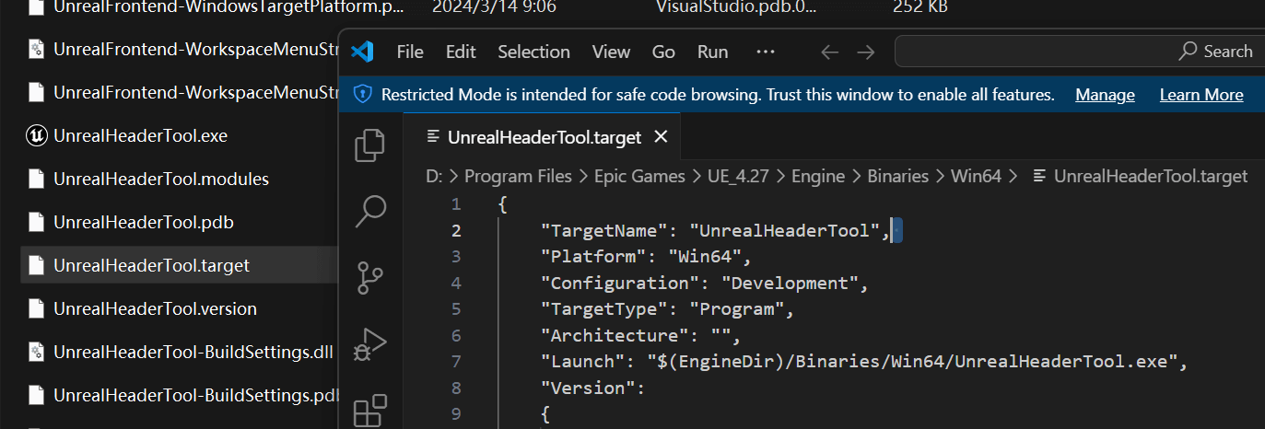Click the Manage trust link
Screen dimensions: 1265x429
(1105, 95)
